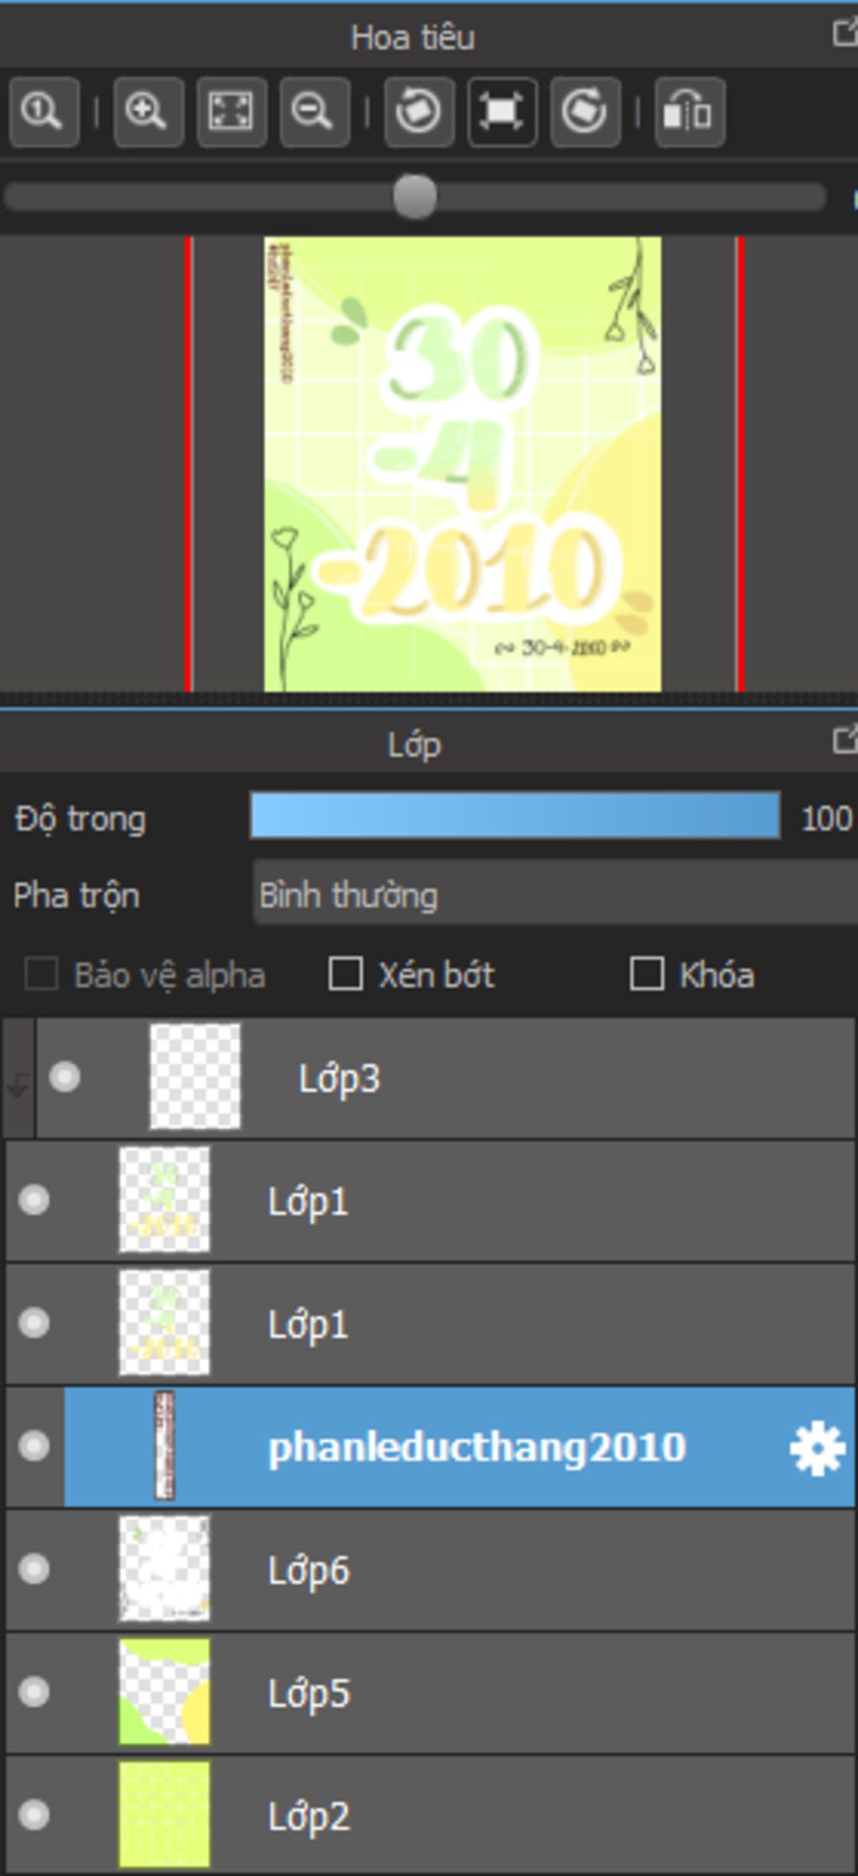The height and width of the screenshot is (1876, 858).
Task: Click the actual size 100% zoom icon
Action: point(44,111)
